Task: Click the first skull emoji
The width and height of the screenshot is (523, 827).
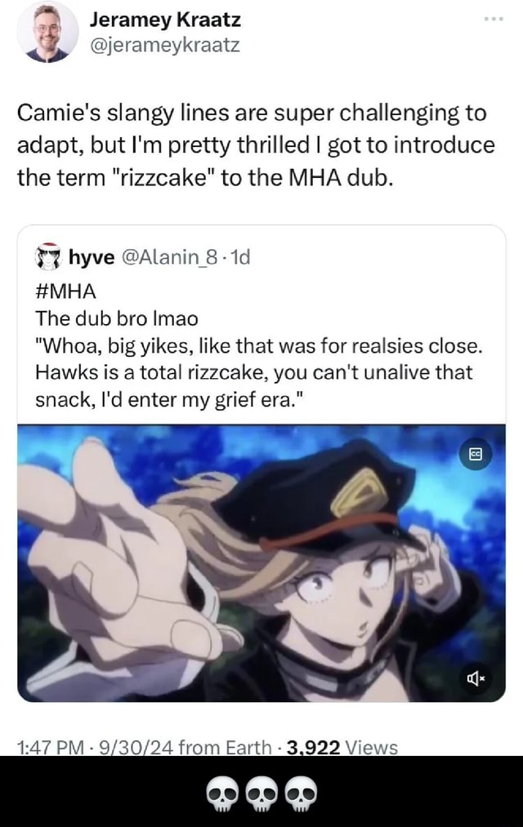Action: coord(221,794)
